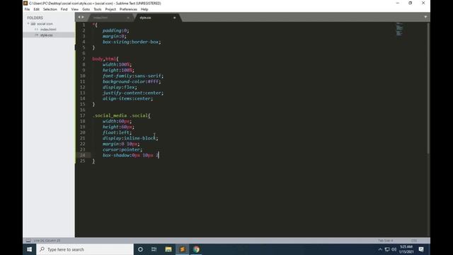Open the Tools menu

[98, 9]
